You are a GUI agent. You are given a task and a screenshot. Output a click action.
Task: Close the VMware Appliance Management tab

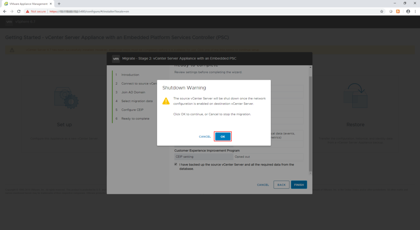[50, 4]
